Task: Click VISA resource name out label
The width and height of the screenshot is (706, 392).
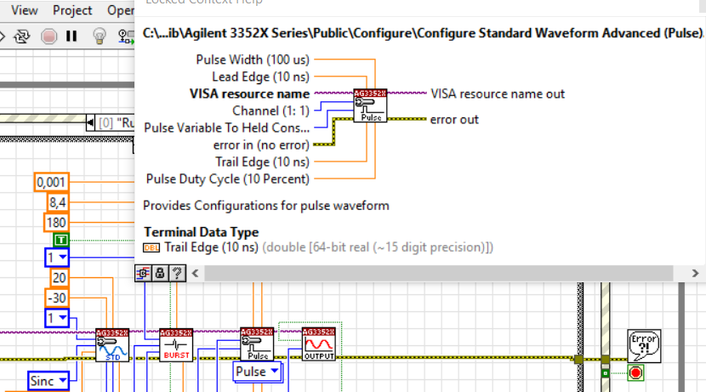Action: click(498, 94)
